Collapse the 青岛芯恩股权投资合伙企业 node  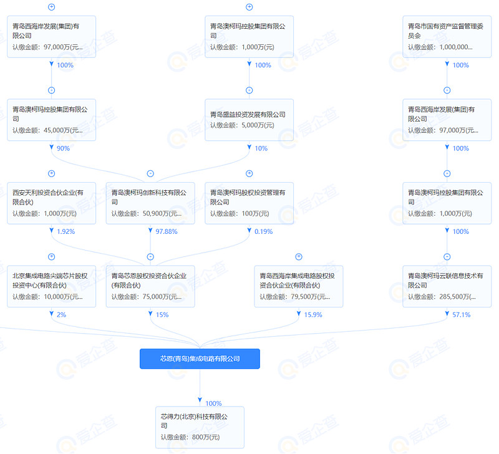[150, 257]
